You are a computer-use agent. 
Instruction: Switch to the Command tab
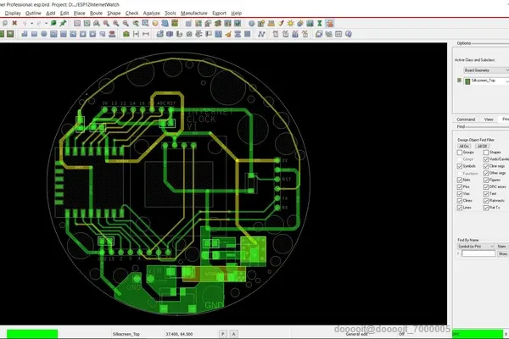[466, 119]
